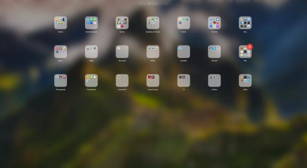Click the Launchpad search field
307x168 pixels.
pyautogui.click(x=153, y=4)
